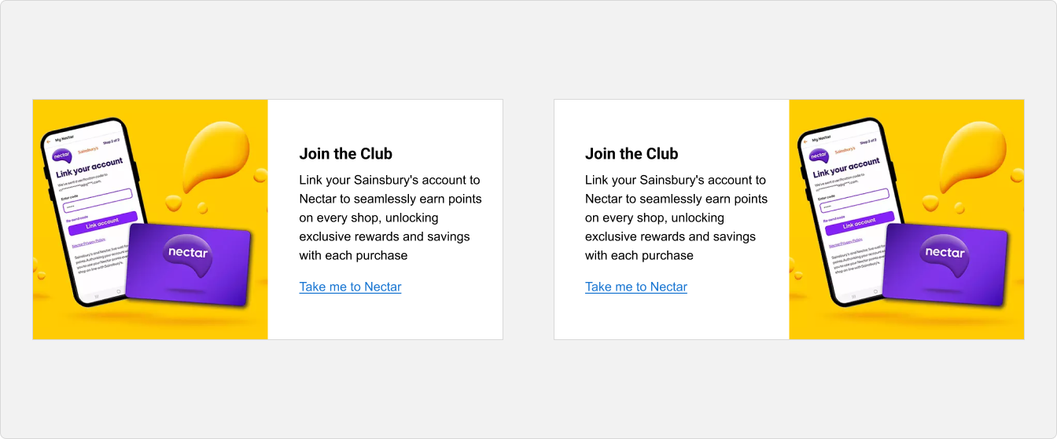This screenshot has height=439, width=1057.
Task: Click the purple Nectar card in left image
Action: tap(188, 265)
